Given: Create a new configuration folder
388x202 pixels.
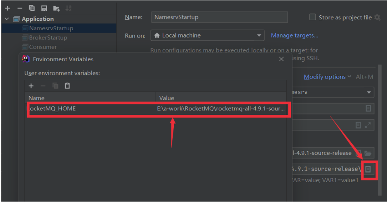Looking at the screenshot, I should coord(56,8).
